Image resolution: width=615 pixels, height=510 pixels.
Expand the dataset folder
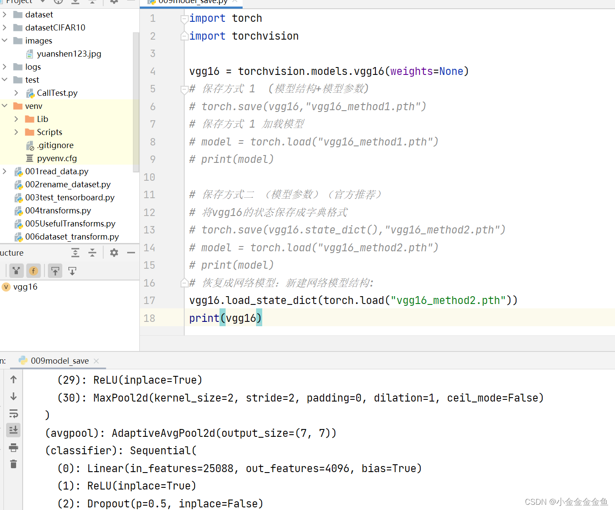pyautogui.click(x=4, y=14)
